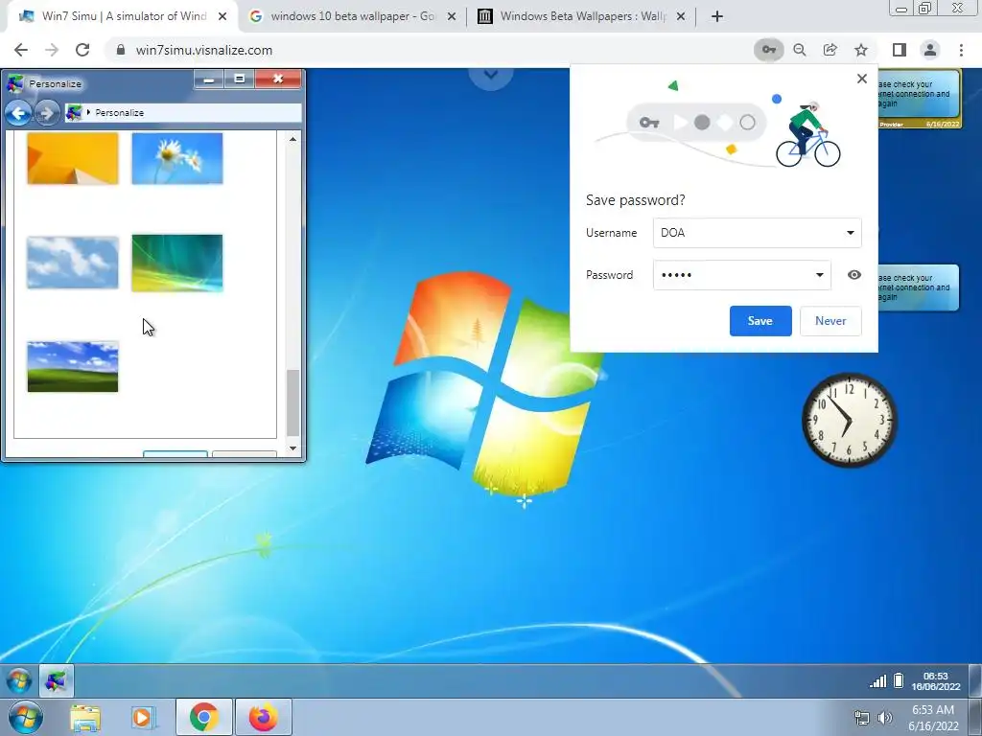Click Chrome icon in host taskbar

pos(203,717)
